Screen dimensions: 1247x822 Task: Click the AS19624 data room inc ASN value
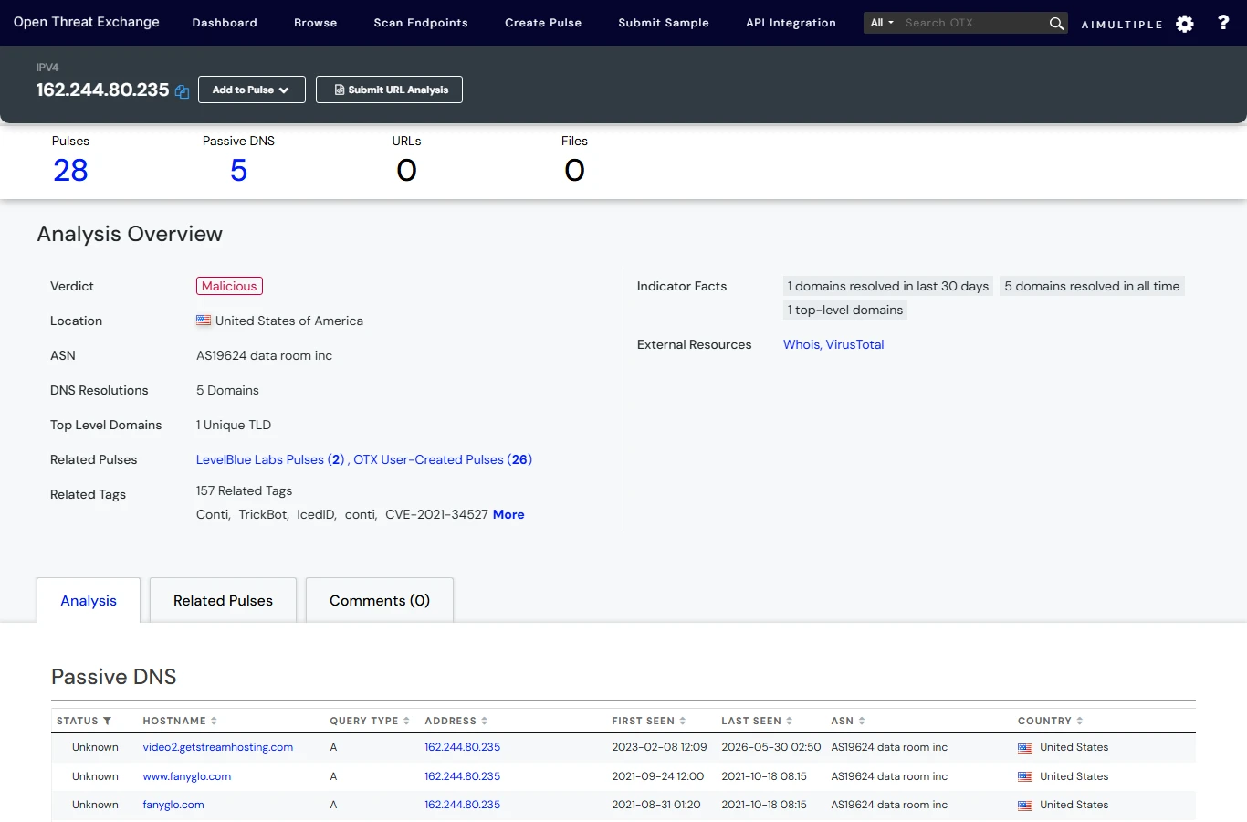tap(264, 355)
